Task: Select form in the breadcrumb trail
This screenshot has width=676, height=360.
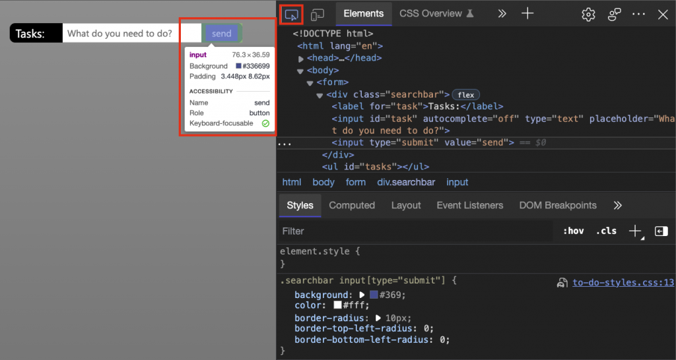Action: (x=356, y=182)
